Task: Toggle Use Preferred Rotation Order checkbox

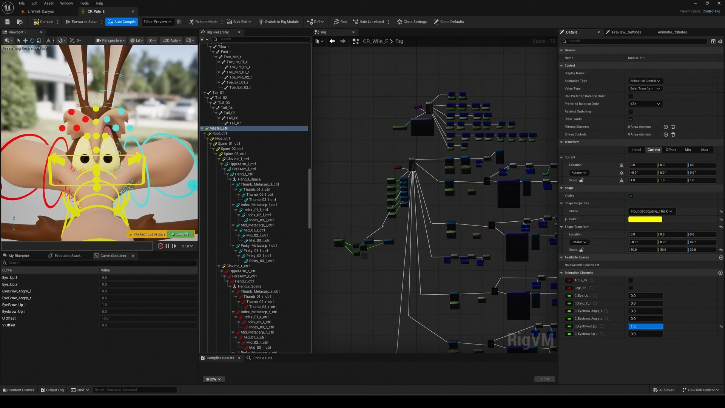Action: point(631,96)
